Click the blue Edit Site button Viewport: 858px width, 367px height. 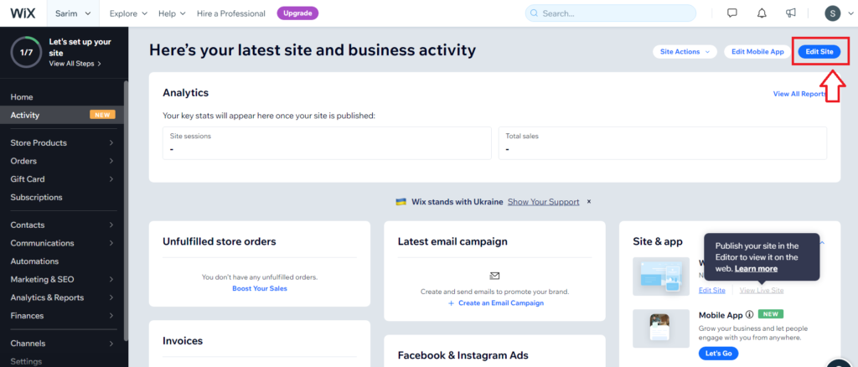[819, 51]
